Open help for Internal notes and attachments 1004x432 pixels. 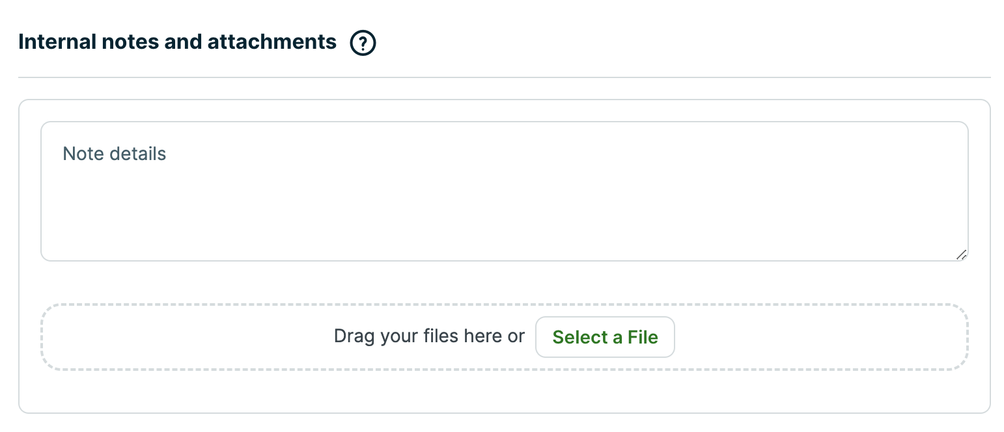[363, 43]
